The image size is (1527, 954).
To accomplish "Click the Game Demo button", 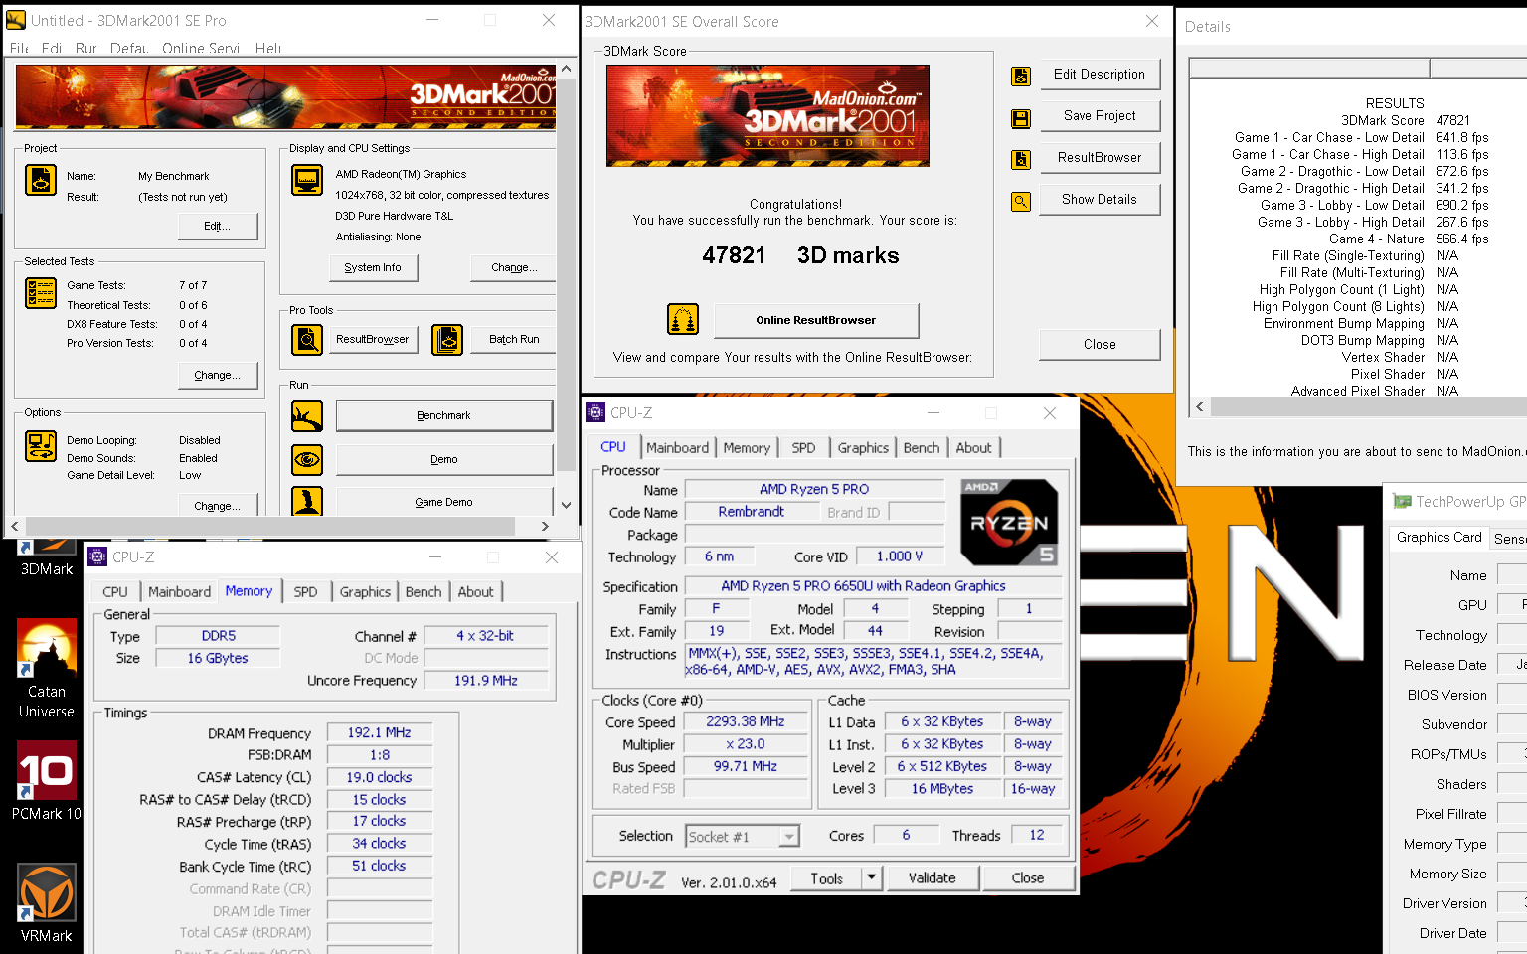I will 443,502.
